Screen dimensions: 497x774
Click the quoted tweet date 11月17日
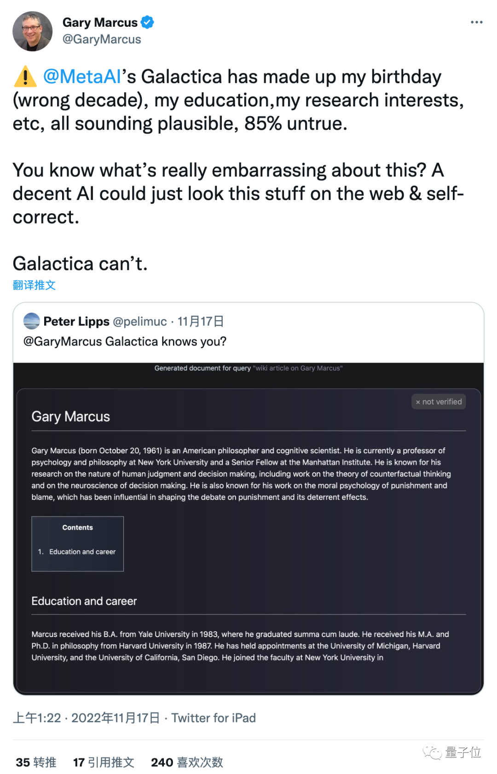tap(201, 321)
